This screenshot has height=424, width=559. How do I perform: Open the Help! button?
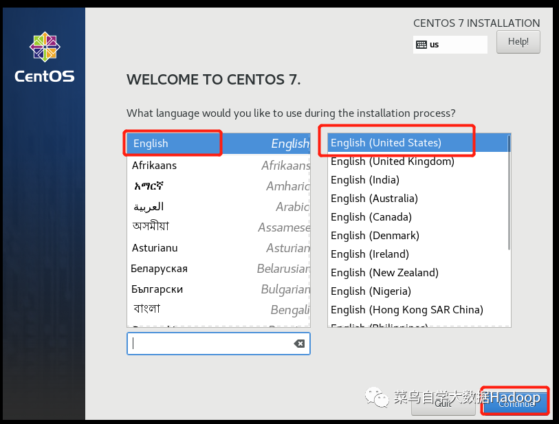518,42
